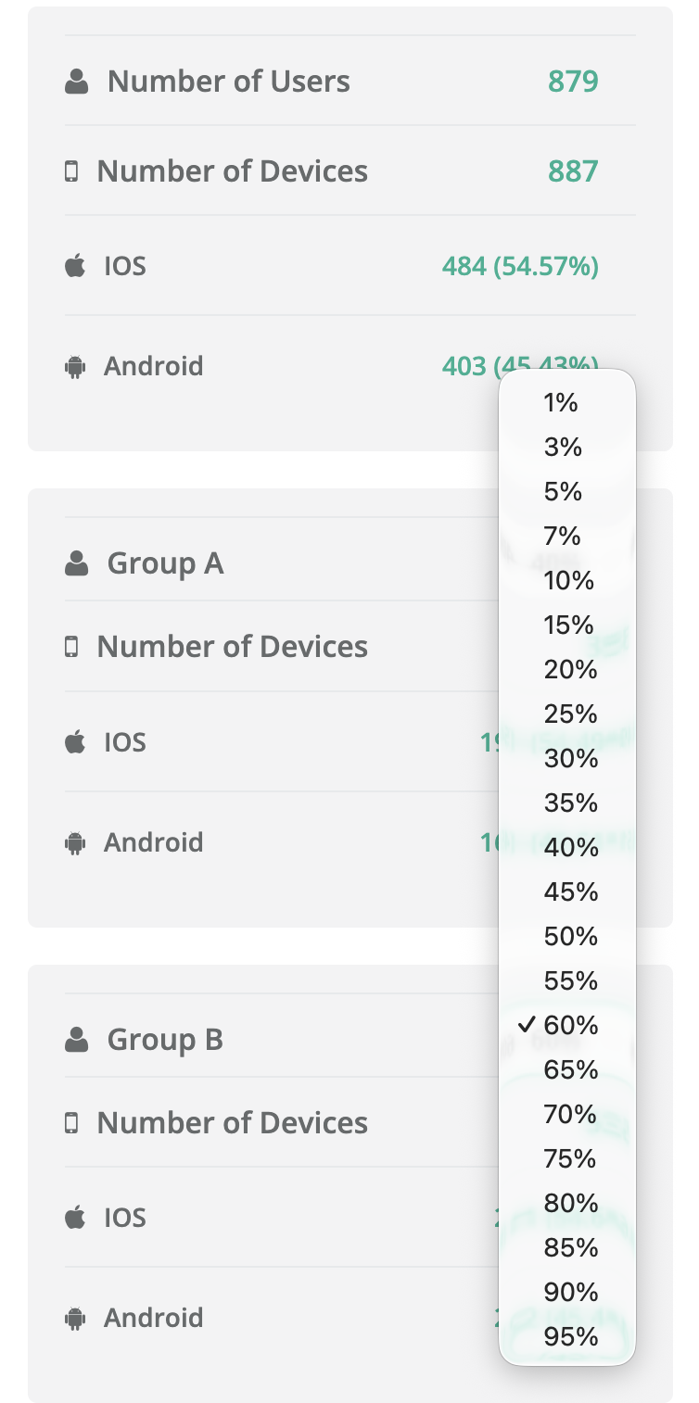The width and height of the screenshot is (699, 1403).
Task: Select 75% from the open dropdown
Action: pyautogui.click(x=570, y=1158)
